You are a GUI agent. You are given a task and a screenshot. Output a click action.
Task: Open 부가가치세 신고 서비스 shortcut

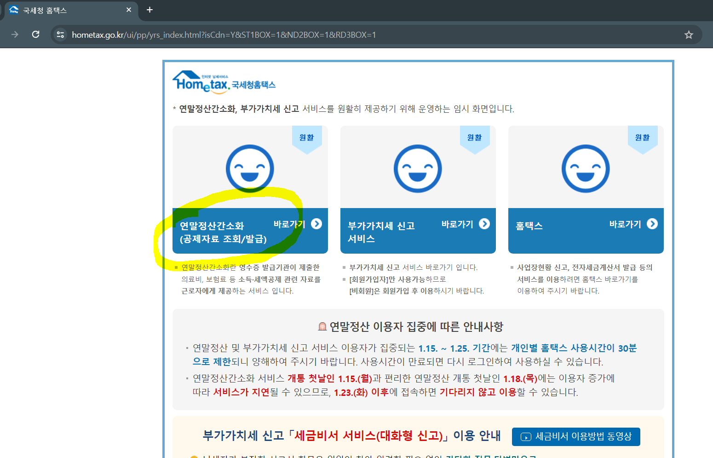(x=418, y=231)
